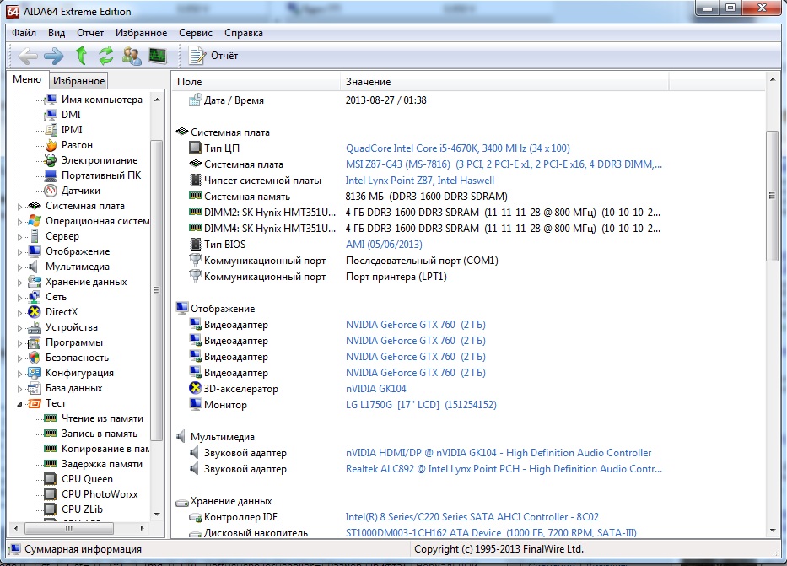Open the Отчёт menu
The image size is (787, 566).
pyautogui.click(x=90, y=33)
